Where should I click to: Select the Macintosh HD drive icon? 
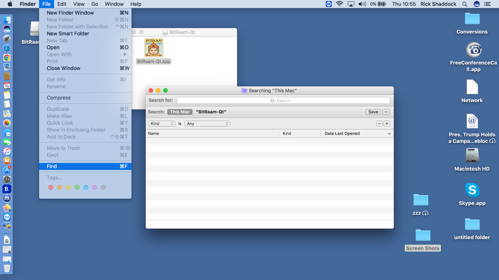click(472, 156)
